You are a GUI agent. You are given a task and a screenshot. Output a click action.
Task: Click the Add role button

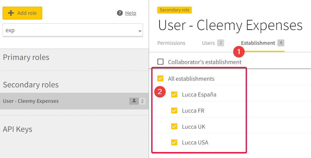tap(22, 13)
